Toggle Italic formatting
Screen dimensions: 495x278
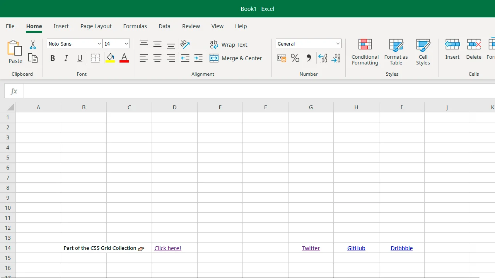point(66,58)
